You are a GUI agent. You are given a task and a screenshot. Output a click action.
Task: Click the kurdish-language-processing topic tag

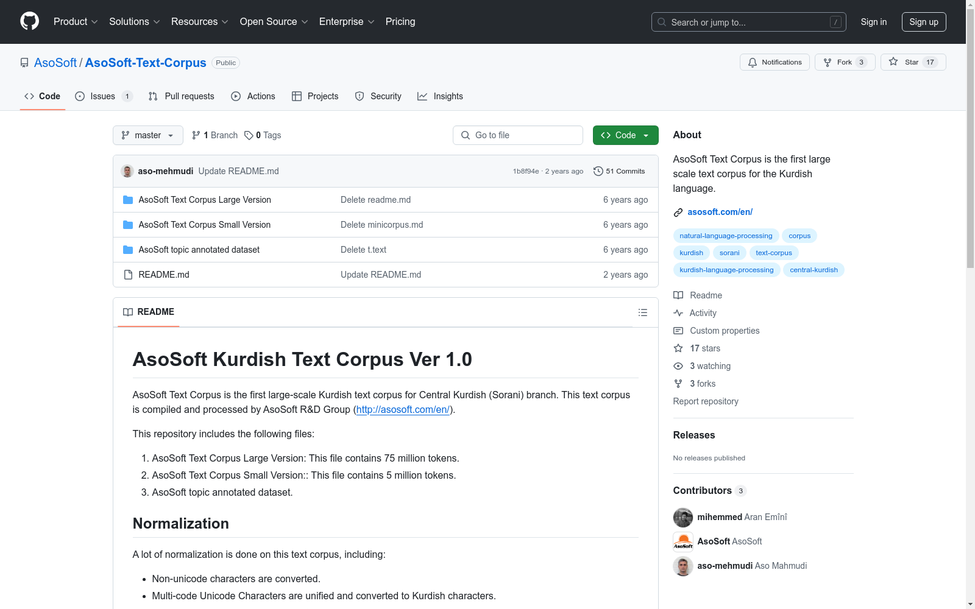[x=726, y=270]
